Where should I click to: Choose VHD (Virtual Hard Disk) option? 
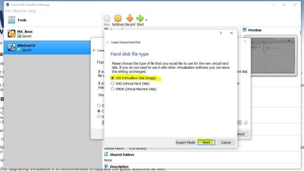[x=114, y=84]
